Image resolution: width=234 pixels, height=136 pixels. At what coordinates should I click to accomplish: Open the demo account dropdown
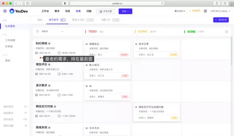pos(220,11)
